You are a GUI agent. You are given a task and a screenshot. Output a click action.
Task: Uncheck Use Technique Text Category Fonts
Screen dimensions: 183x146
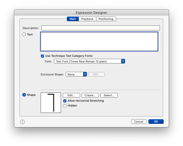click(x=42, y=56)
